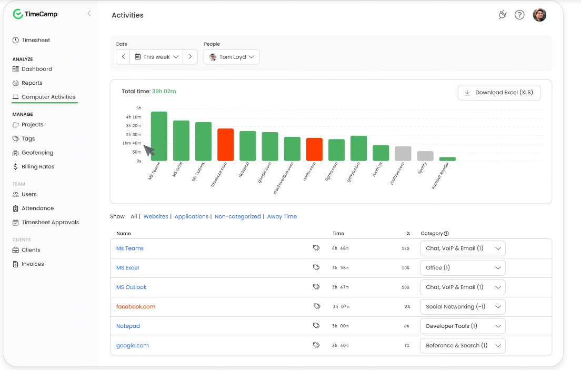Open the help question mark
The width and height of the screenshot is (581, 370).
pos(519,15)
